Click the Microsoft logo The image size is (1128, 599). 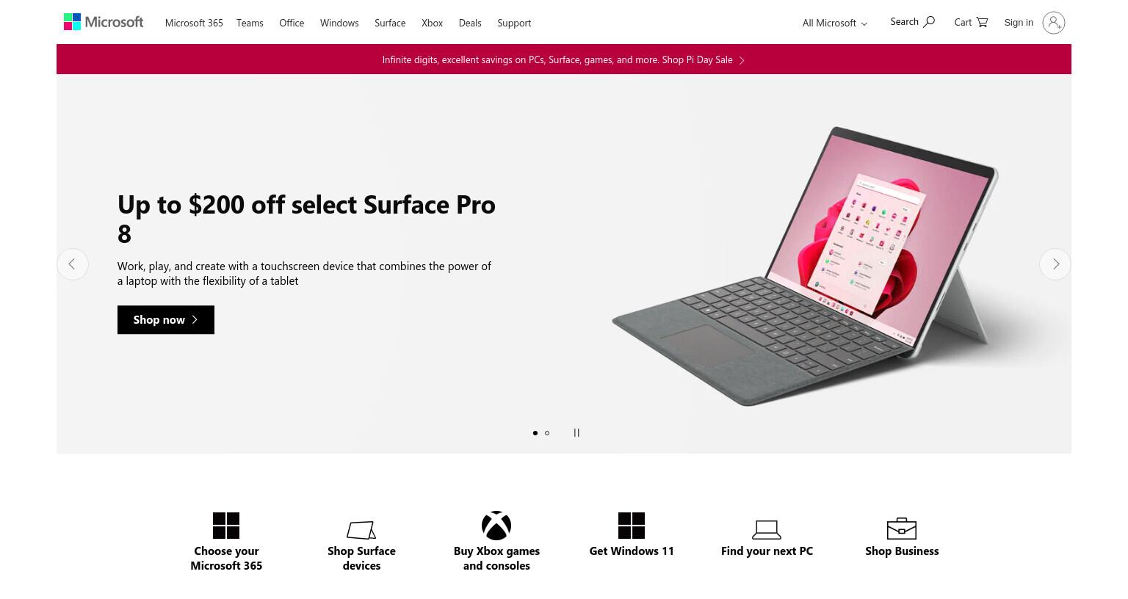(104, 22)
